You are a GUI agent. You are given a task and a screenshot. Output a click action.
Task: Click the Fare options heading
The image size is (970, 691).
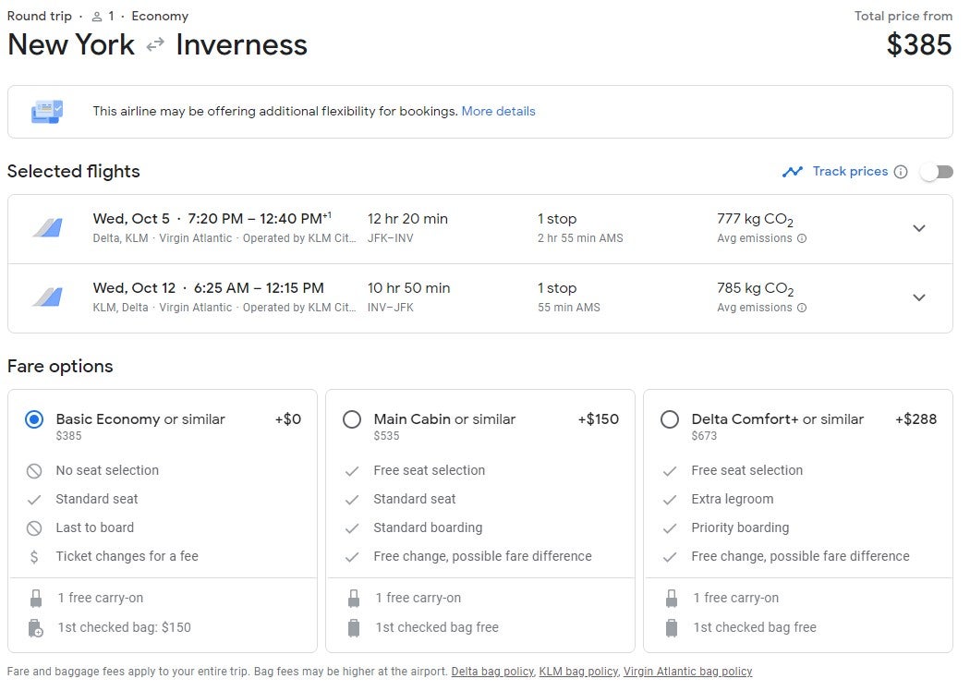pyautogui.click(x=60, y=366)
